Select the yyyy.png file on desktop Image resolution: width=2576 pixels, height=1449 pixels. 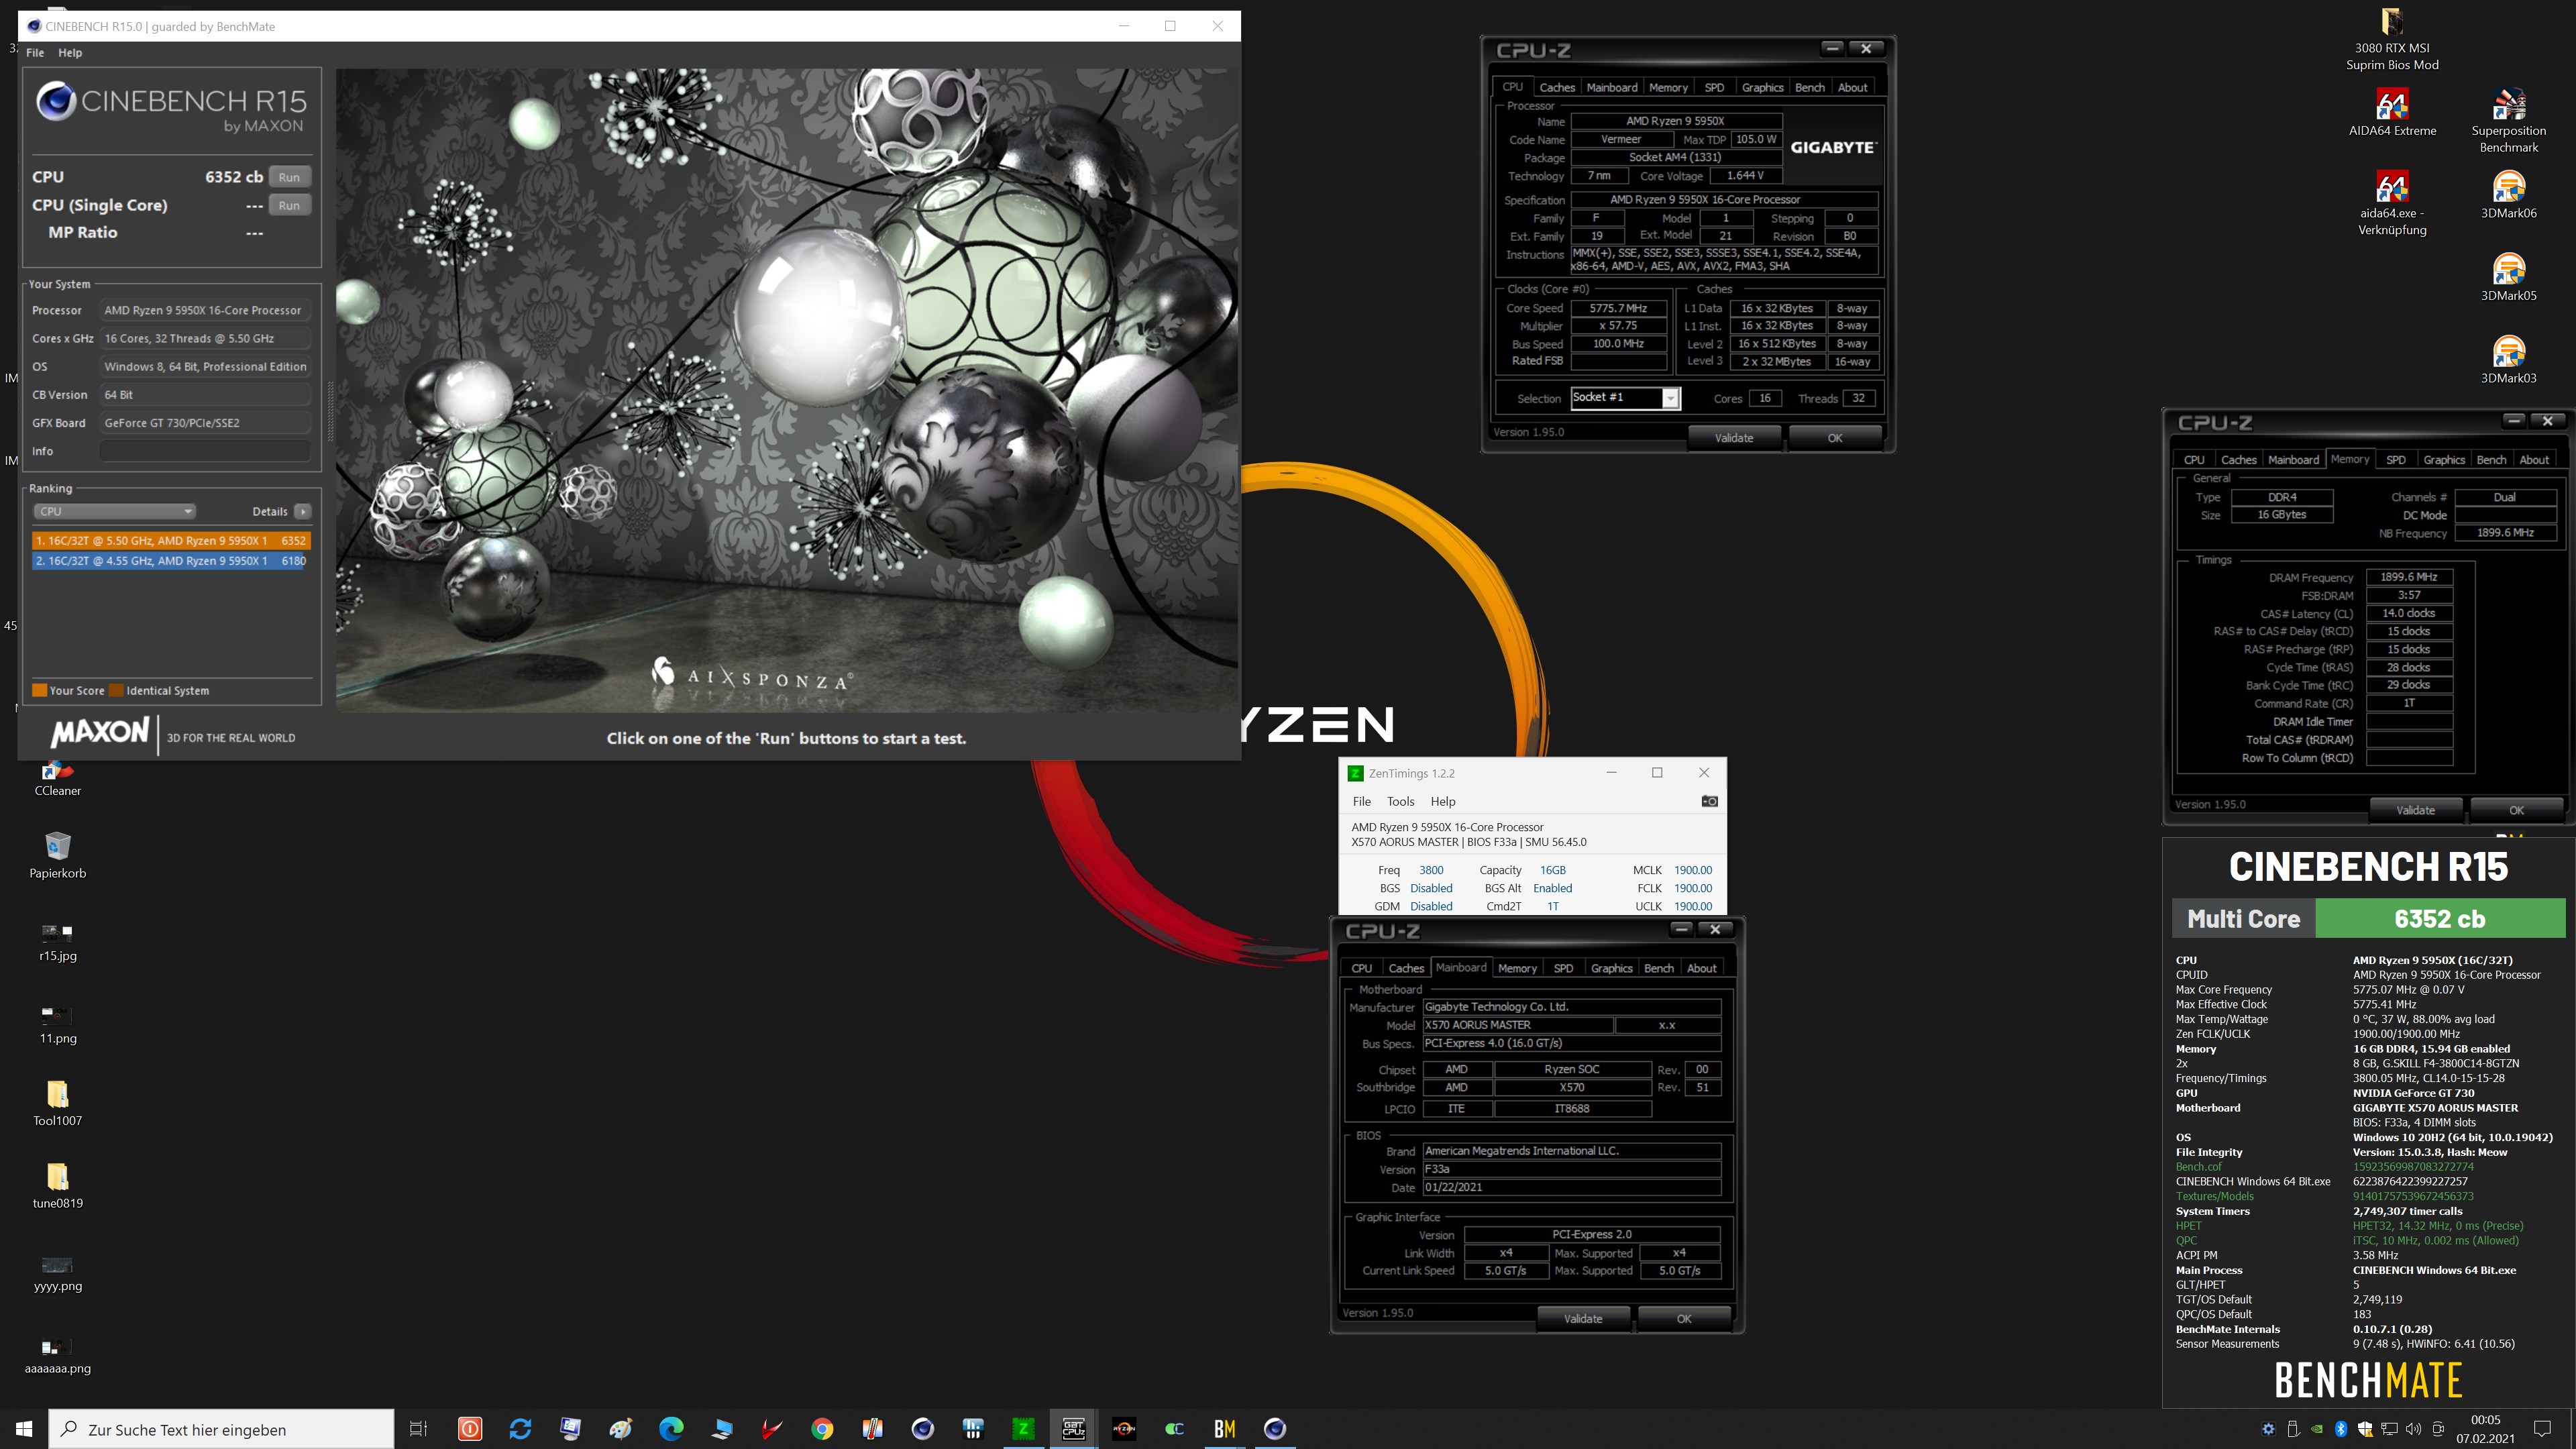pyautogui.click(x=58, y=1273)
